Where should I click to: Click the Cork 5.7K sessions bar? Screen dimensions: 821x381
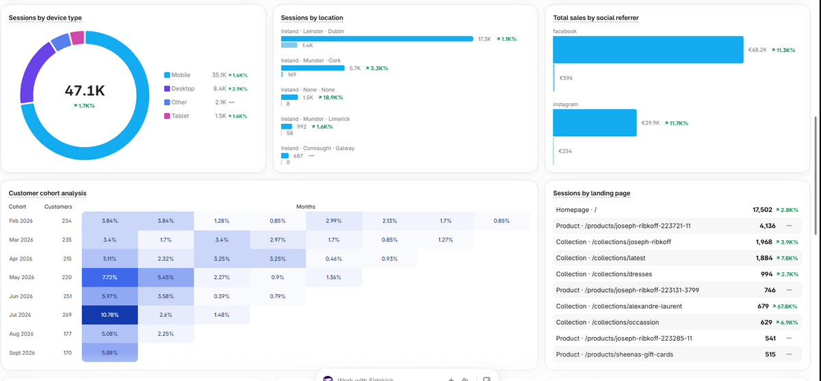(313, 68)
